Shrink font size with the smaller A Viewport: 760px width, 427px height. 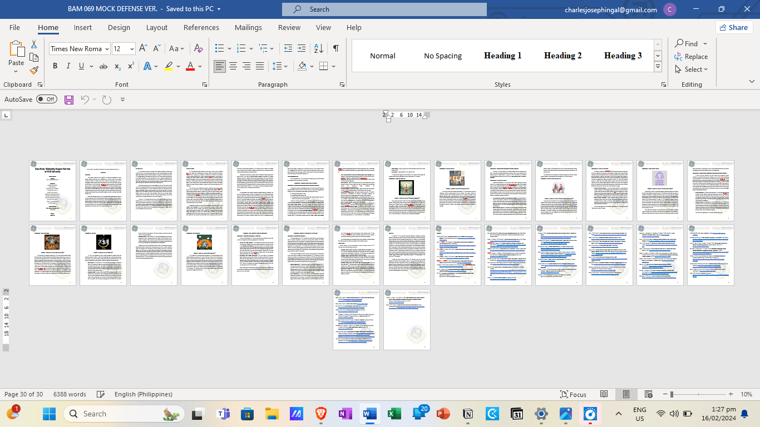pyautogui.click(x=156, y=48)
